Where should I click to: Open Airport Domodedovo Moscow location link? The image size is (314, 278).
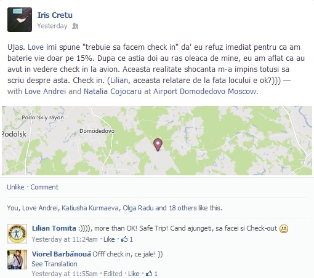[x=205, y=92]
